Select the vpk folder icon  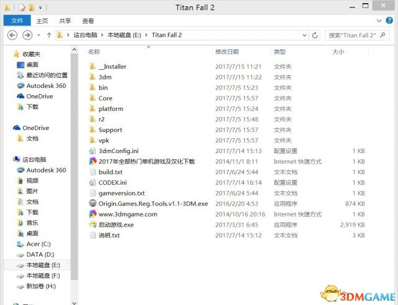click(x=93, y=140)
